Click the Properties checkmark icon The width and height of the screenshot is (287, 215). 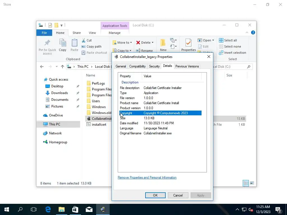pos(188,43)
